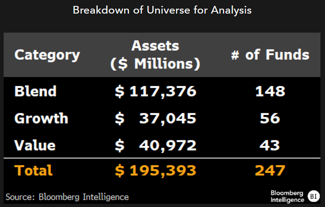This screenshot has width=325, height=207.
Task: Click the orange Total row label
Action: [34, 170]
